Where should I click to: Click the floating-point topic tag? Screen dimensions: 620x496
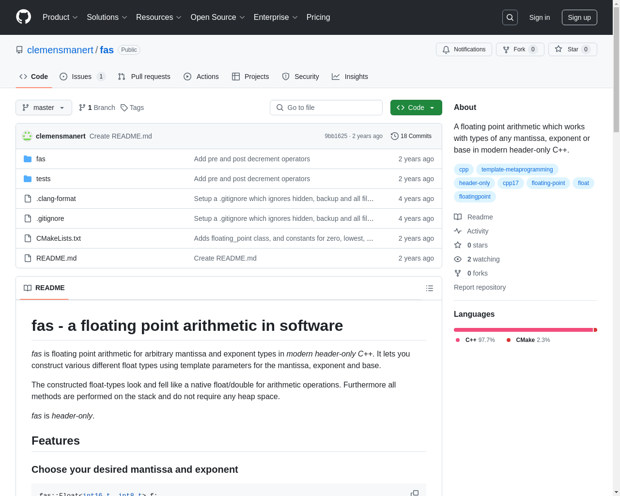[548, 183]
